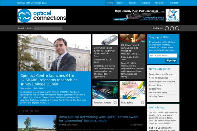The width and height of the screenshot is (197, 131).
Task: Click the ColorChip transceiver thumbnail
Action: 105,40
